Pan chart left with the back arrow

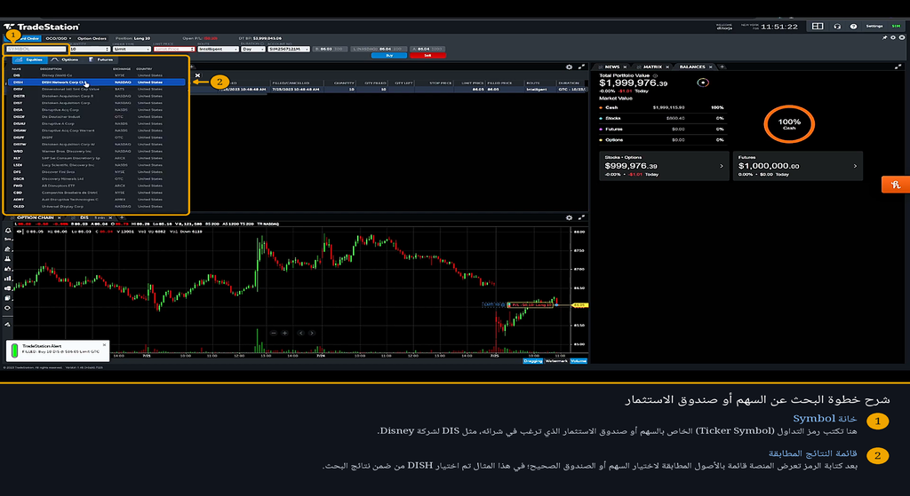tap(300, 333)
